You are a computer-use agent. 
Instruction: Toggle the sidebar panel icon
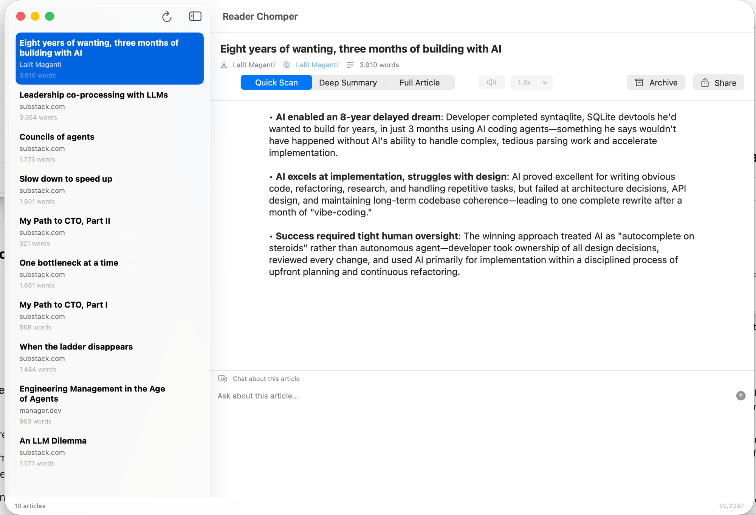[195, 16]
